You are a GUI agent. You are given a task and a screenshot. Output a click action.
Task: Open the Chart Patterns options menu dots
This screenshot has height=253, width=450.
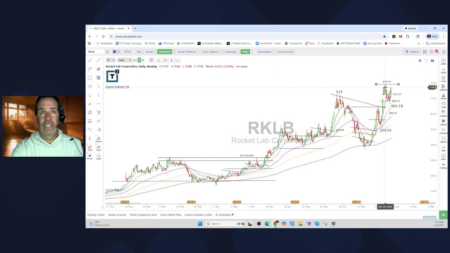click(221, 52)
